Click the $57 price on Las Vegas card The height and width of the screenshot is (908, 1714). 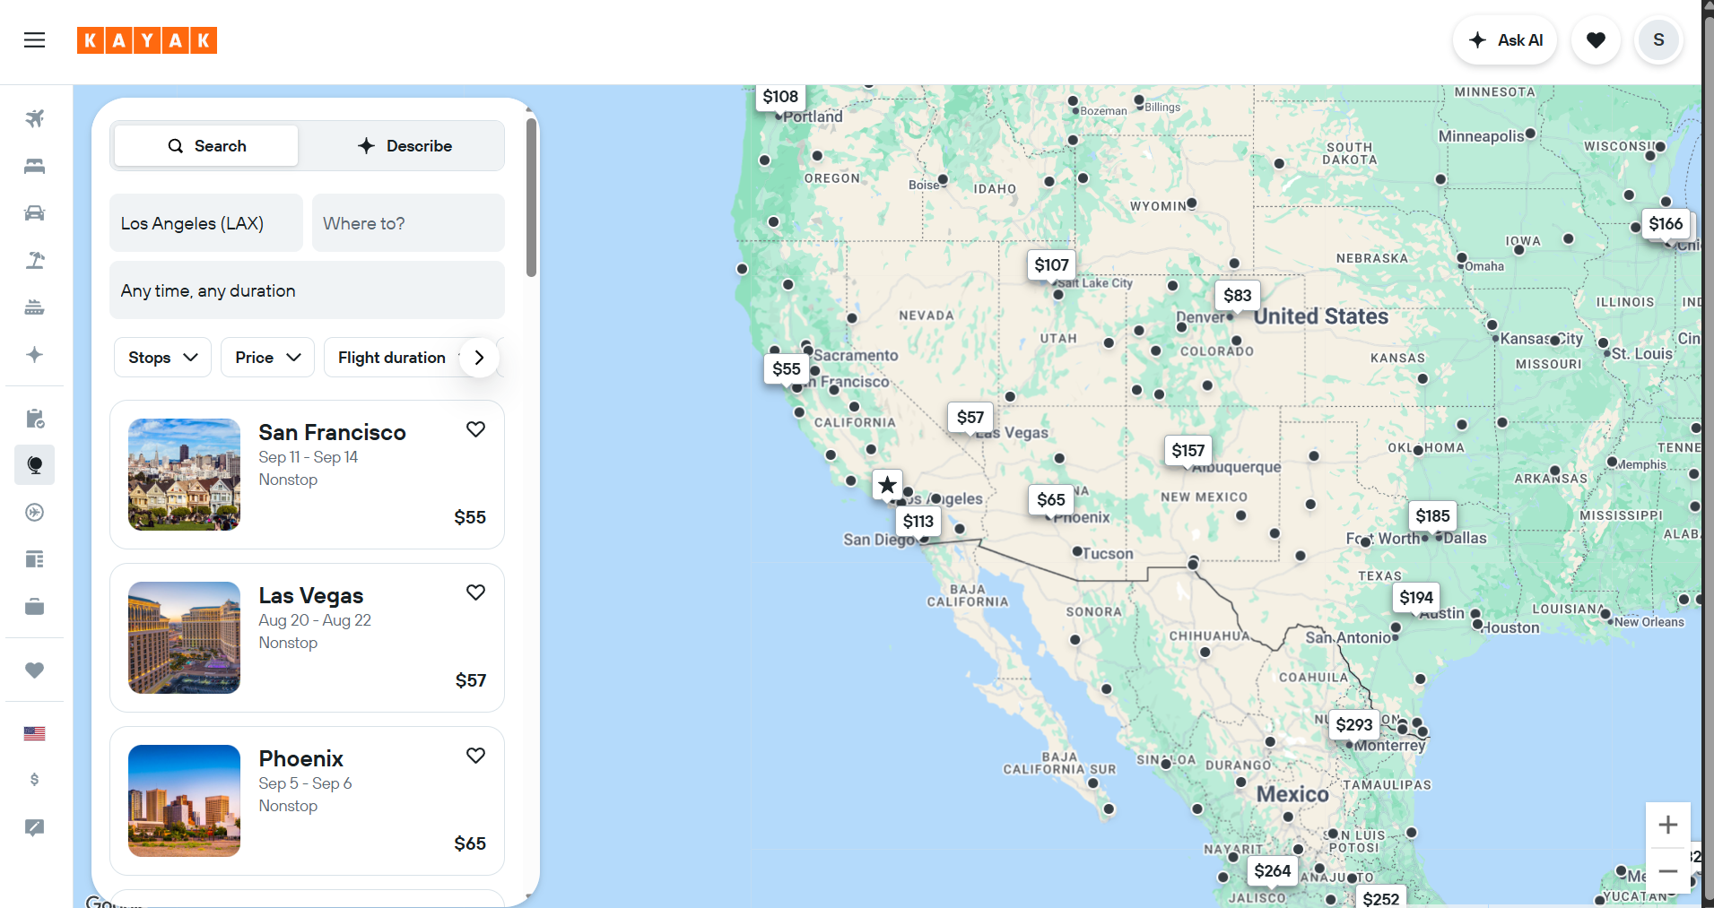click(x=470, y=680)
